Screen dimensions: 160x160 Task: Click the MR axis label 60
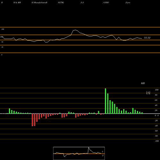coord(156,100)
